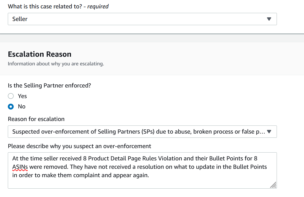This screenshot has width=304, height=197.
Task: Click the Escalation Reason heading
Action: point(40,54)
